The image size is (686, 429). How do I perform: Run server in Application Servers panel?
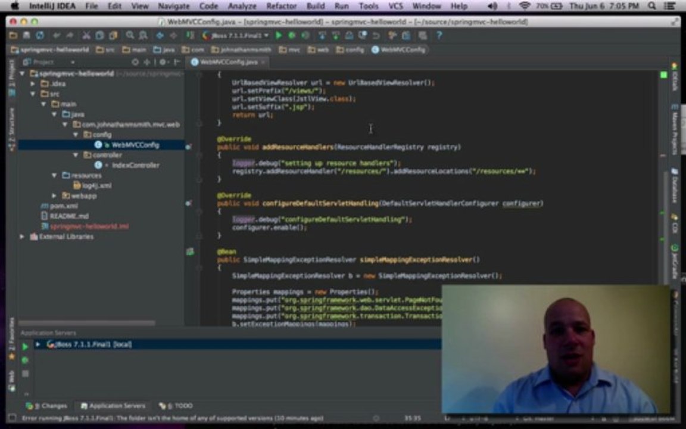point(25,347)
